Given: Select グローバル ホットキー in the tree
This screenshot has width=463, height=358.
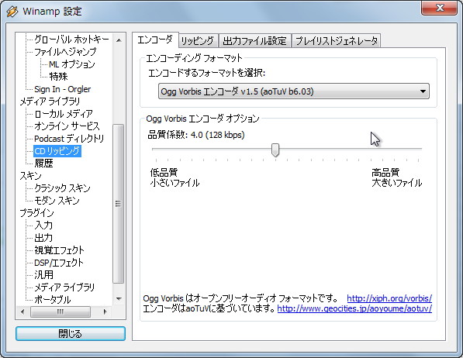Looking at the screenshot, I should click(72, 39).
